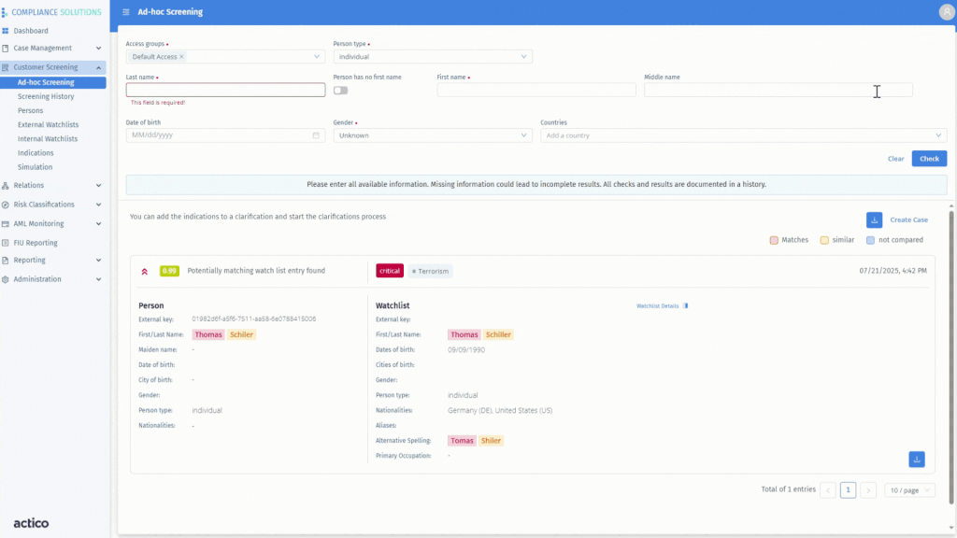Select Dashboard in the left navigation
Viewport: 957px width, 538px height.
(30, 30)
